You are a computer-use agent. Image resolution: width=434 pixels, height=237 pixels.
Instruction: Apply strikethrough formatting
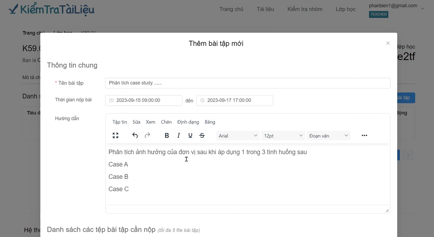[202, 136]
